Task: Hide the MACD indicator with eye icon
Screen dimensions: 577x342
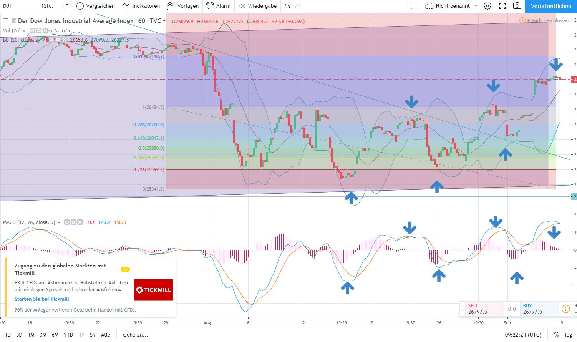Action: (67, 222)
